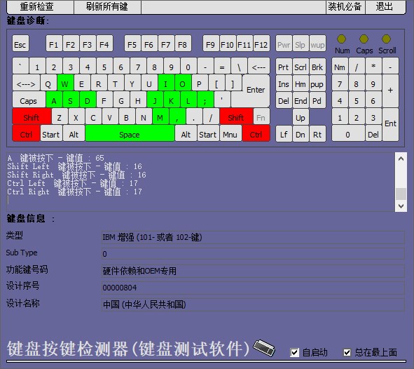Click the numpad + key

390,90
